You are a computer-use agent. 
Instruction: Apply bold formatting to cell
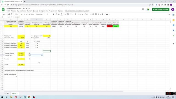pos(54,14)
